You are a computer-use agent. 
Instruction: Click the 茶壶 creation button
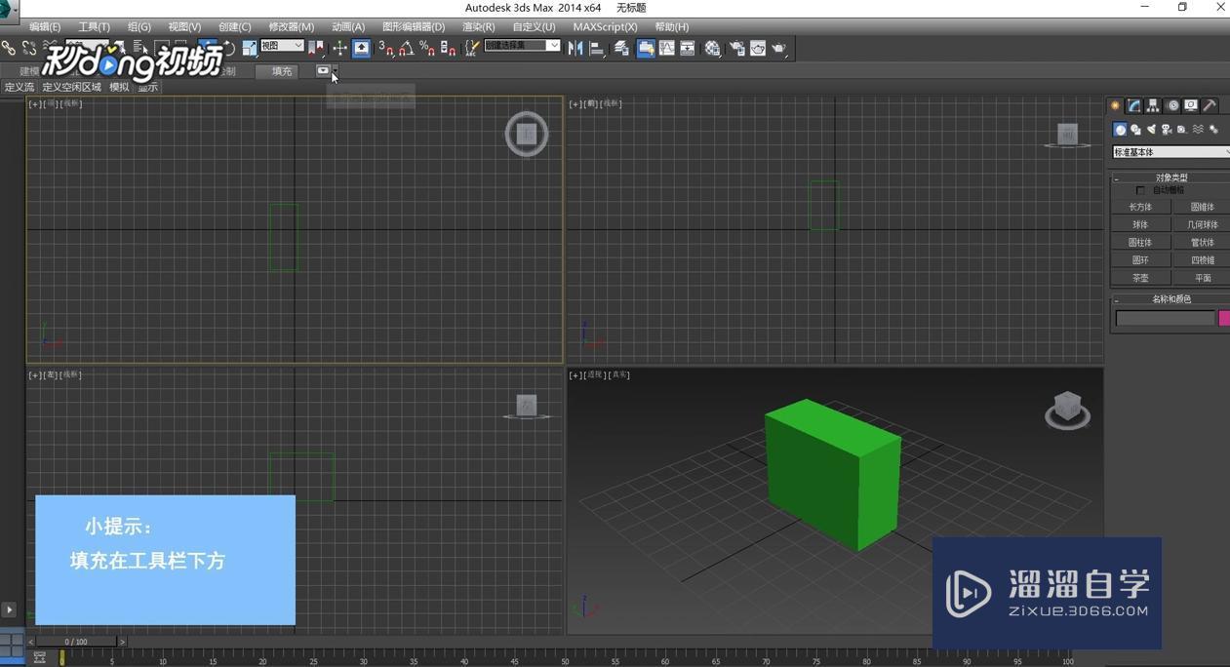[x=1142, y=277]
